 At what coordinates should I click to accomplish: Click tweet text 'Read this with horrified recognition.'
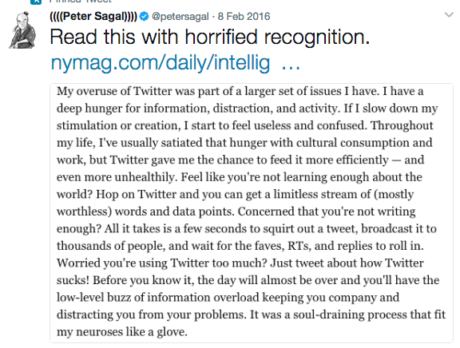coord(210,38)
